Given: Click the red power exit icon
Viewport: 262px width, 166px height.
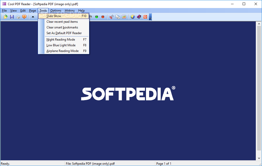Looking at the screenshot, I should (x=145, y=17).
